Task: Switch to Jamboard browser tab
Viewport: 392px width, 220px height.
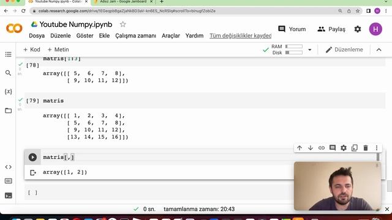Action: coord(123,2)
